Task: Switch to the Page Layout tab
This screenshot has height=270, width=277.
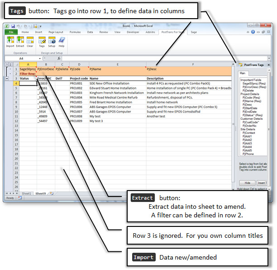Action: pos(56,32)
